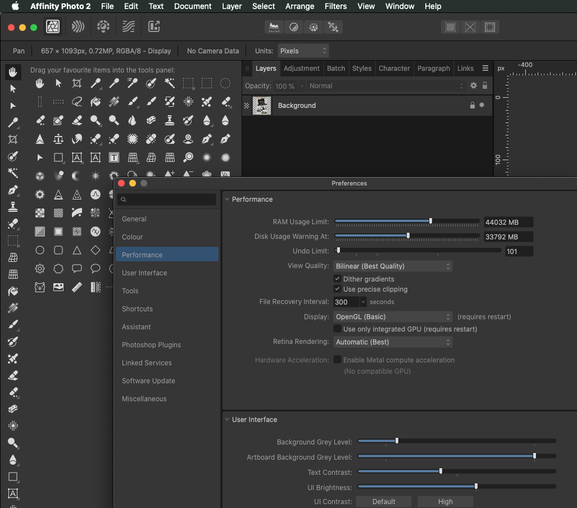Switch to the Liquify Persona
577x508 pixels.
click(78, 26)
